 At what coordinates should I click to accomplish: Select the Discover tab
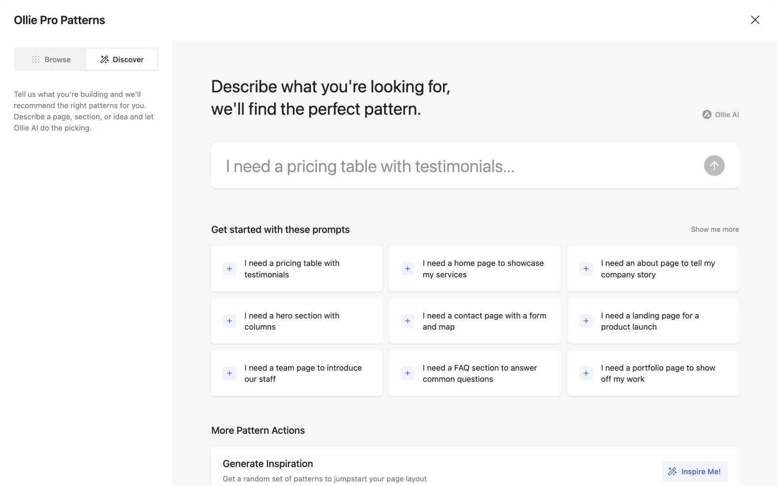(x=122, y=60)
